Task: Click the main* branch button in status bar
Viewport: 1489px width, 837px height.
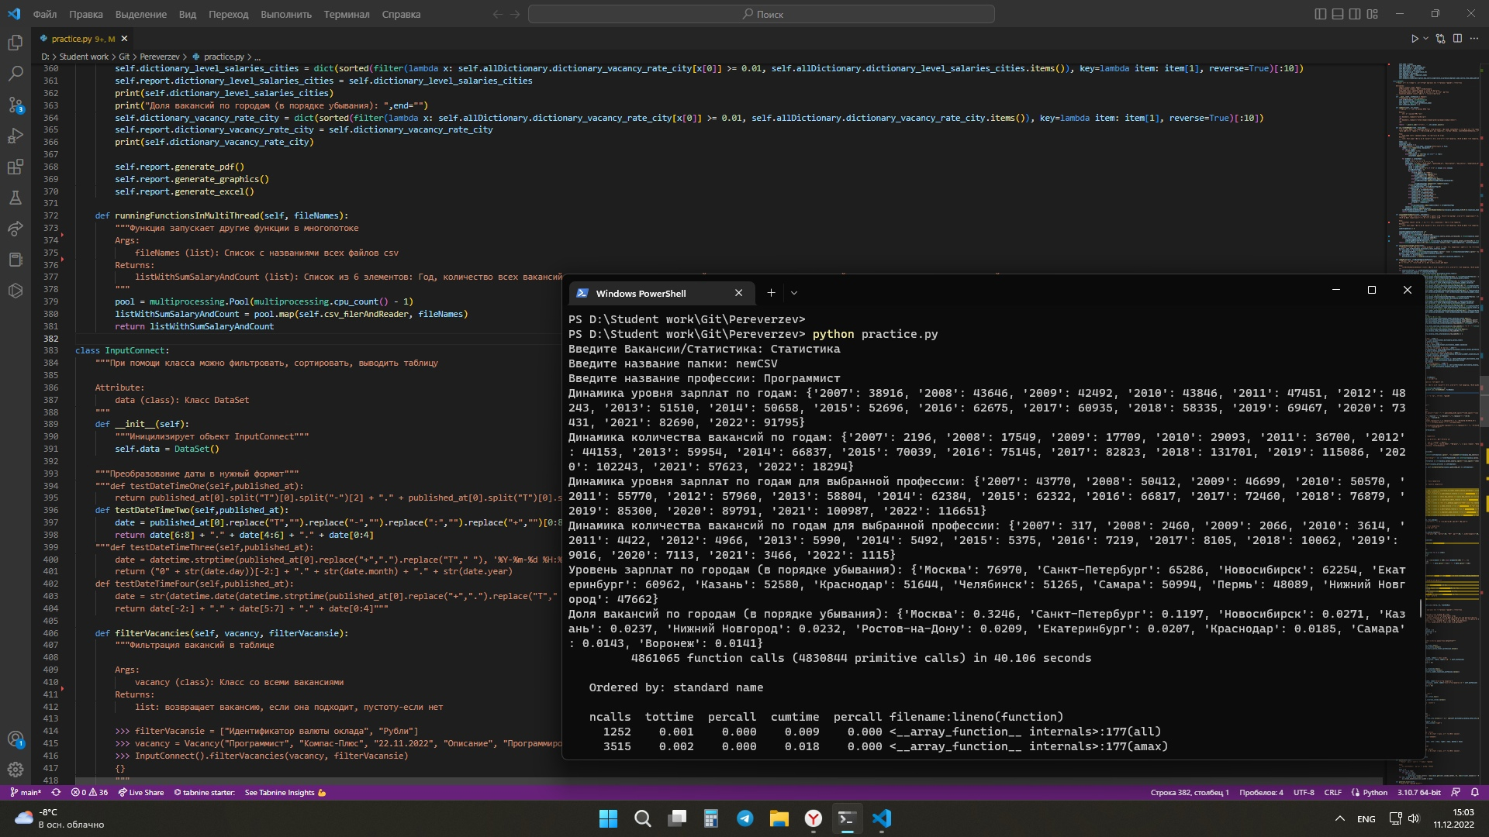Action: click(x=26, y=792)
